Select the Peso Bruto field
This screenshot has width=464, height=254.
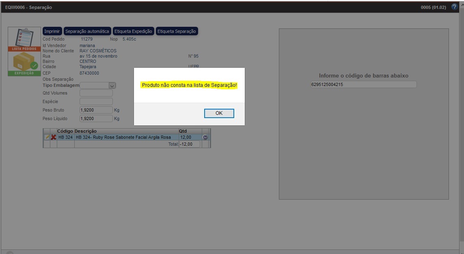[x=96, y=110]
